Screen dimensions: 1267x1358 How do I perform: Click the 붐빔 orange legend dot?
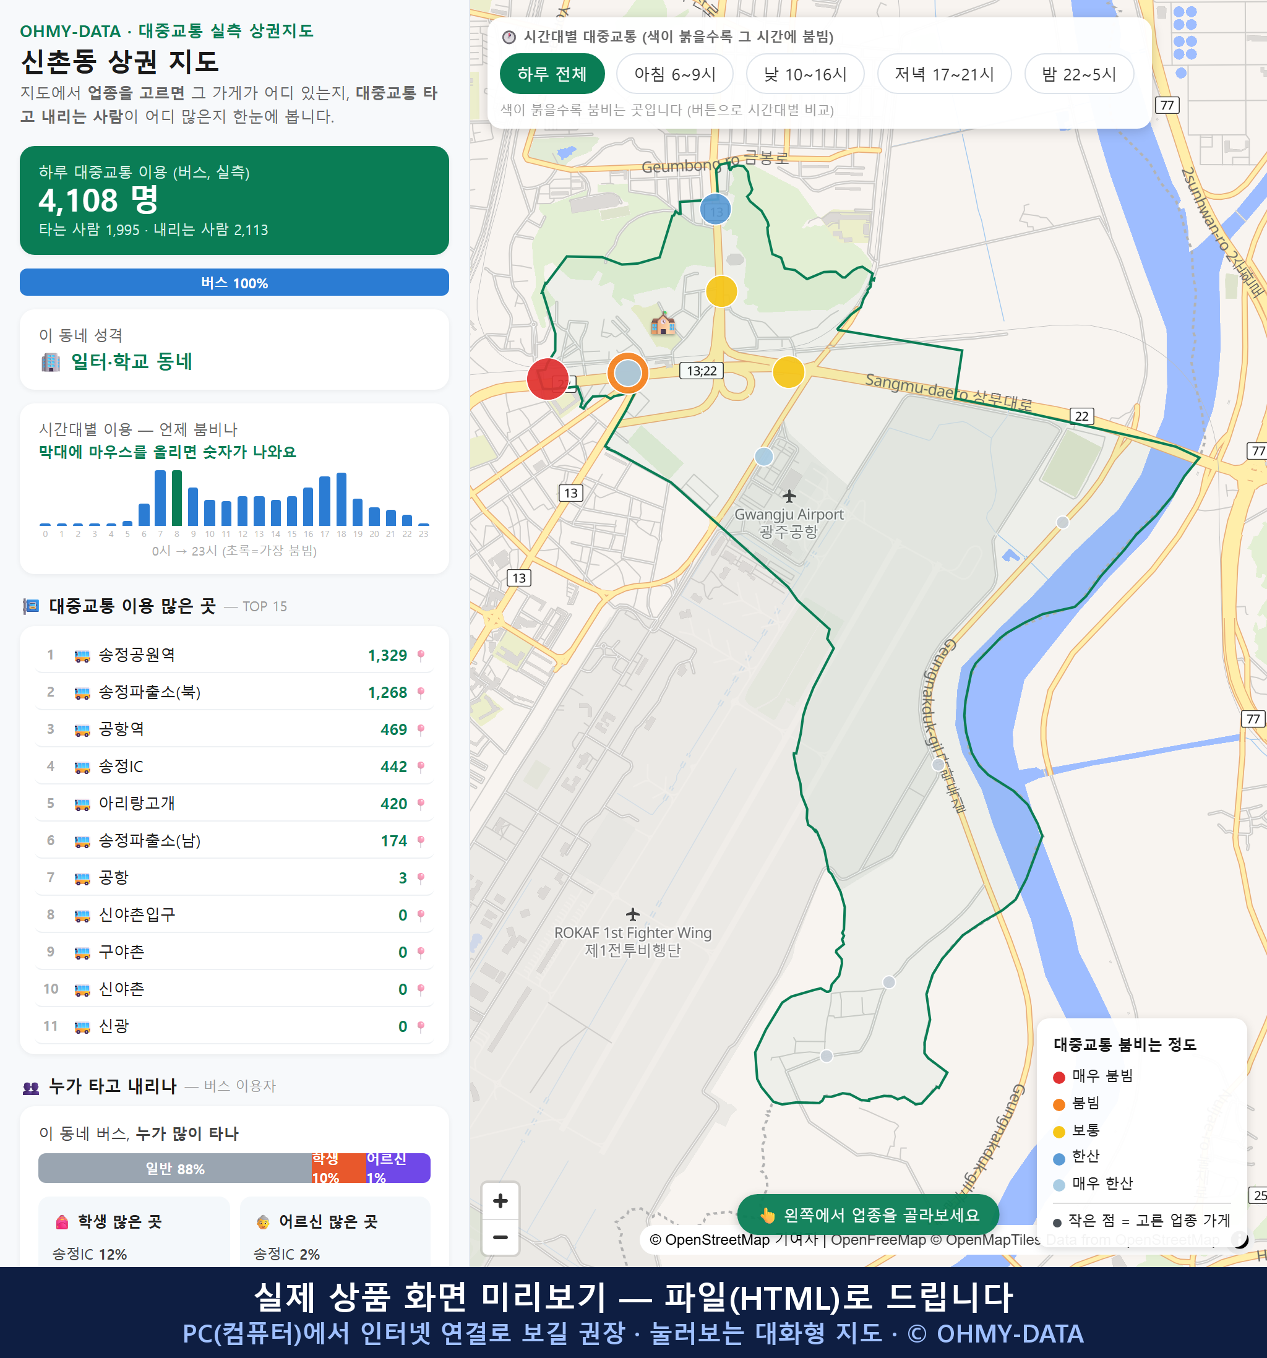point(1059,1104)
